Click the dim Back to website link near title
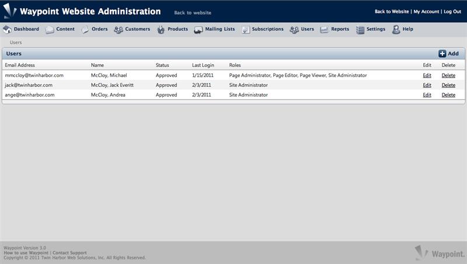The width and height of the screenshot is (467, 264). (x=193, y=13)
